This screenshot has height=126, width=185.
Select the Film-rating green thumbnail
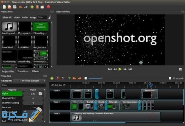[41, 27]
